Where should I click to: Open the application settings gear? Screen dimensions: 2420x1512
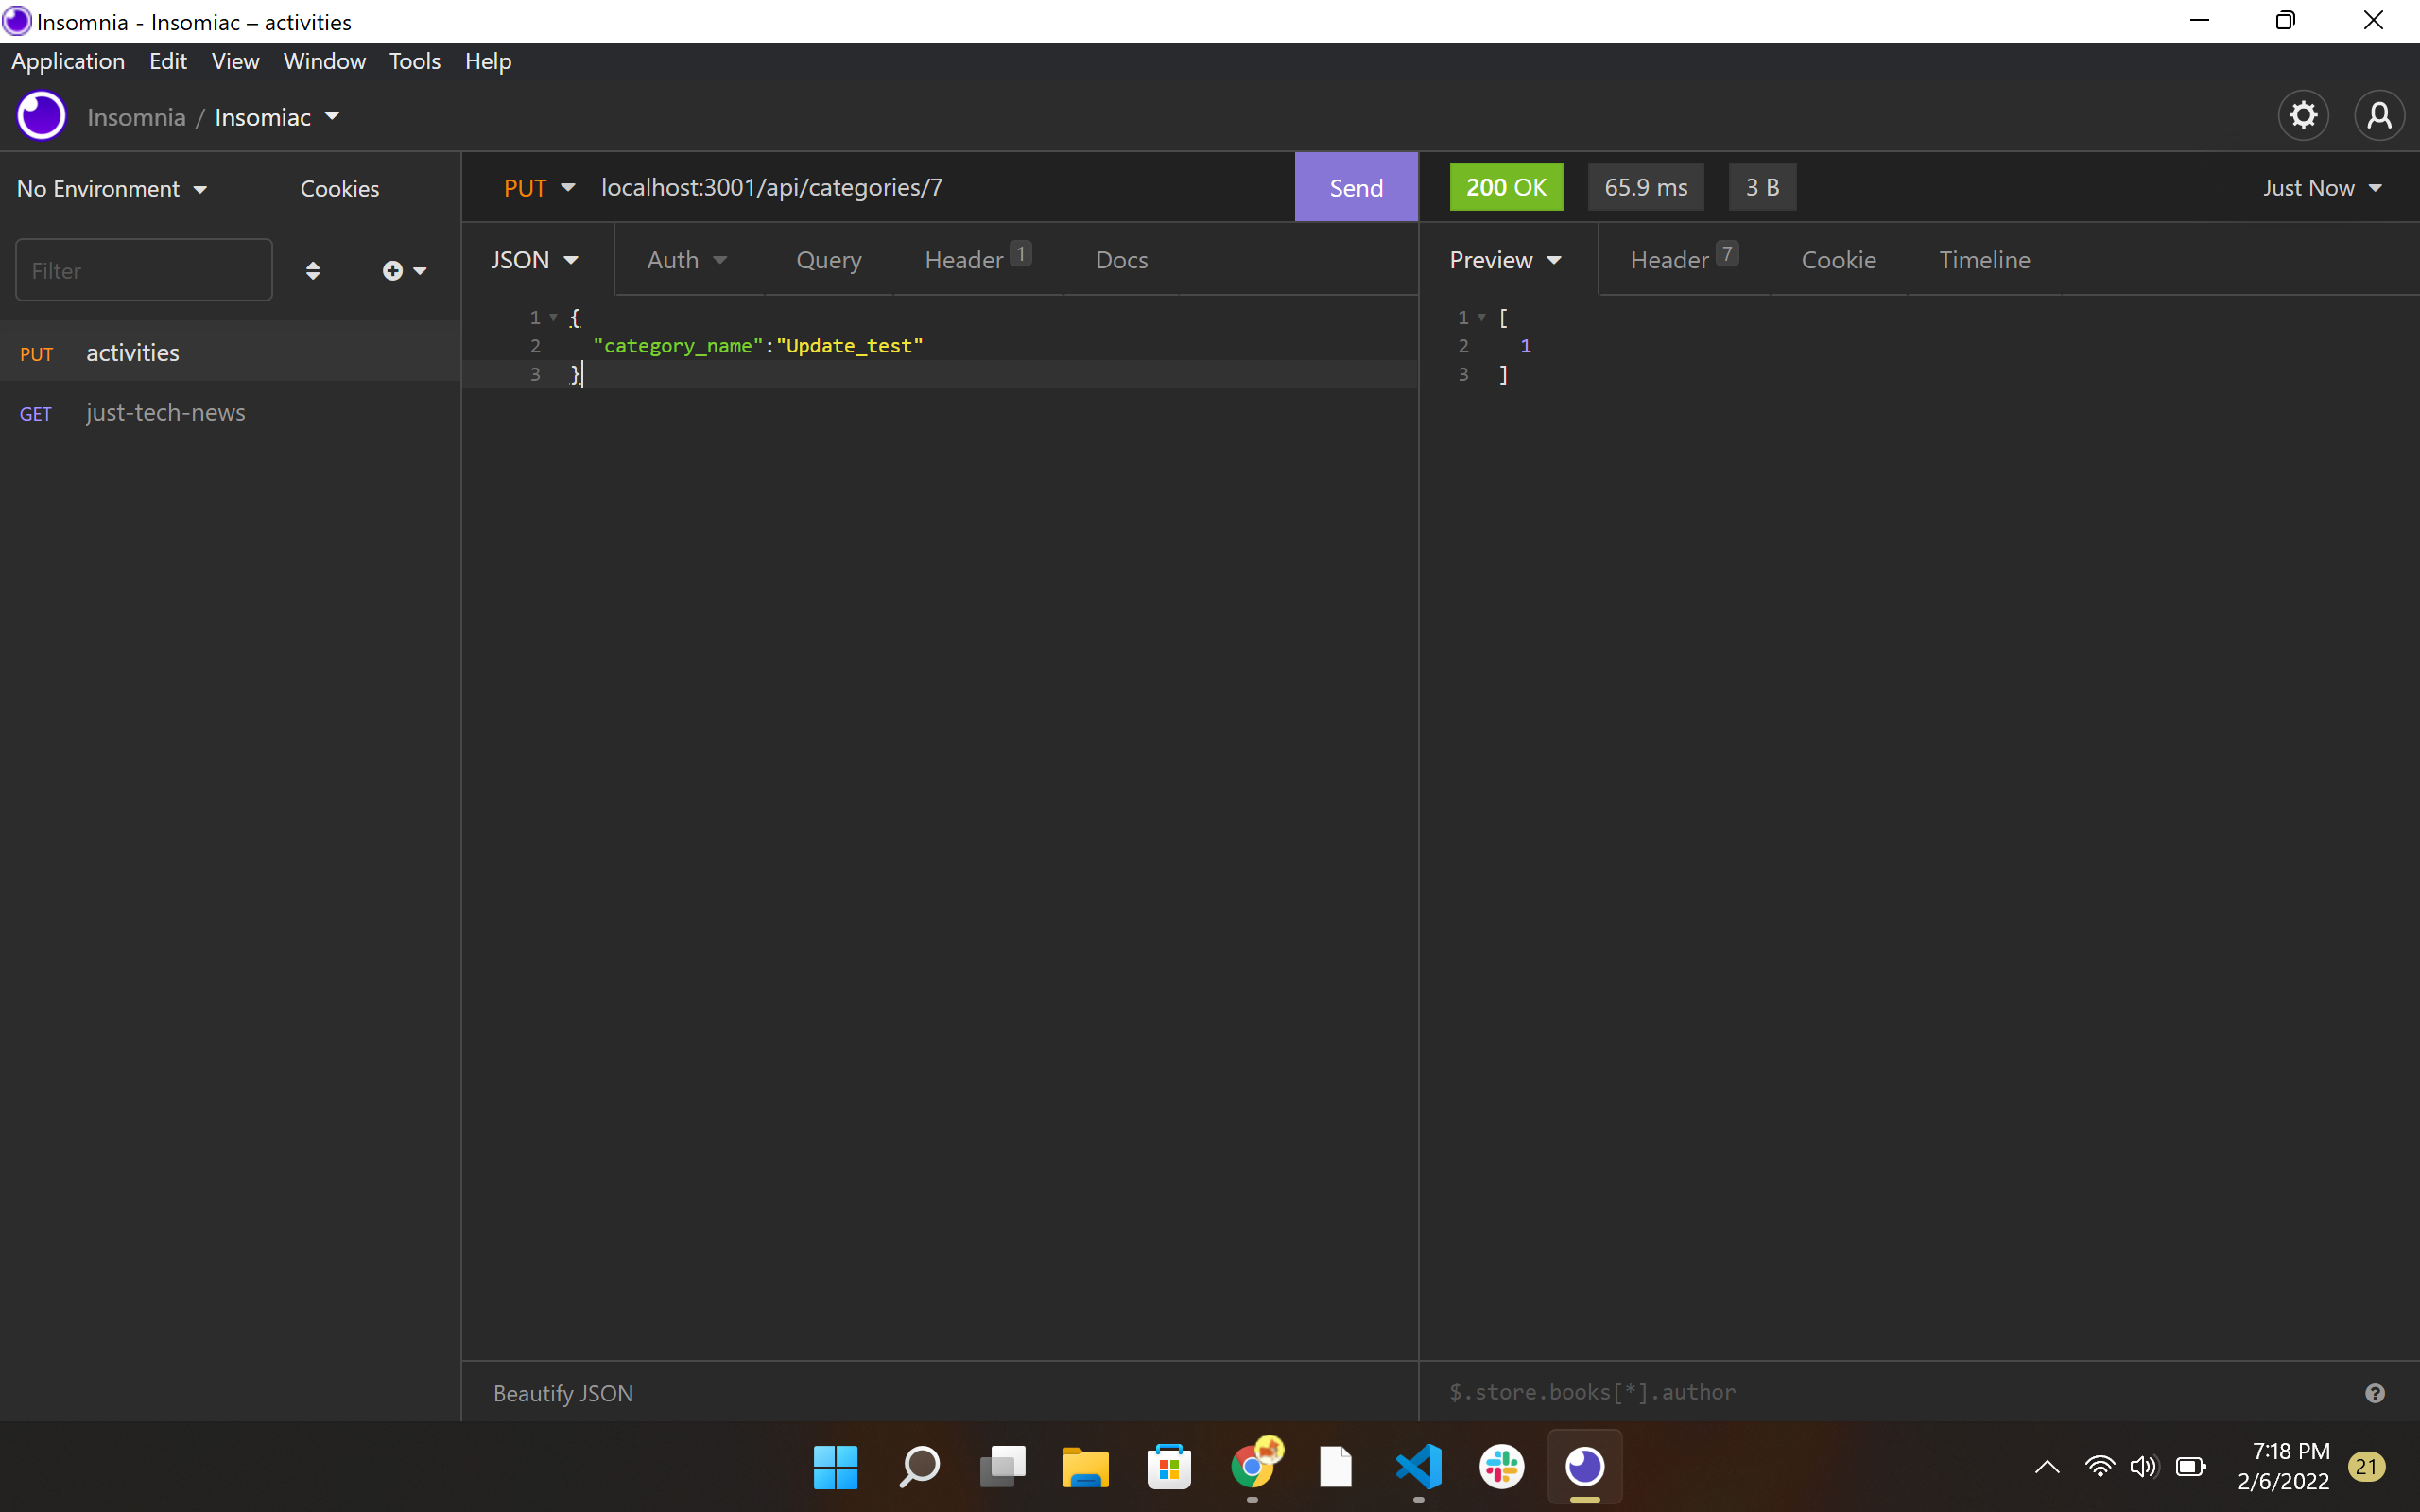pos(2302,115)
